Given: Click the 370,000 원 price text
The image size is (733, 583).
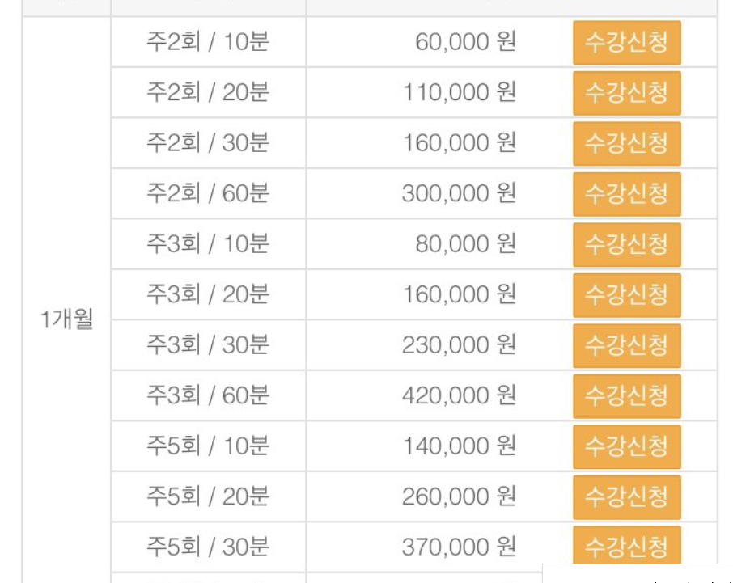Looking at the screenshot, I should pyautogui.click(x=459, y=547).
